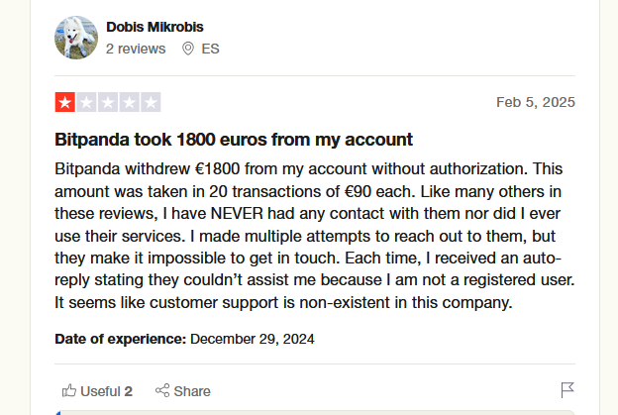Click the "2 reviews" count
Viewport: 618px width, 415px height.
136,48
